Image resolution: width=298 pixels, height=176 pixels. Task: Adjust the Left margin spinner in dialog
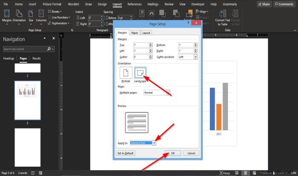(x=151, y=51)
